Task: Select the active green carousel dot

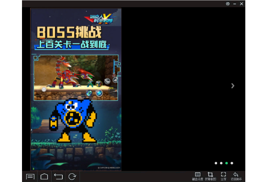Action: [227, 163]
